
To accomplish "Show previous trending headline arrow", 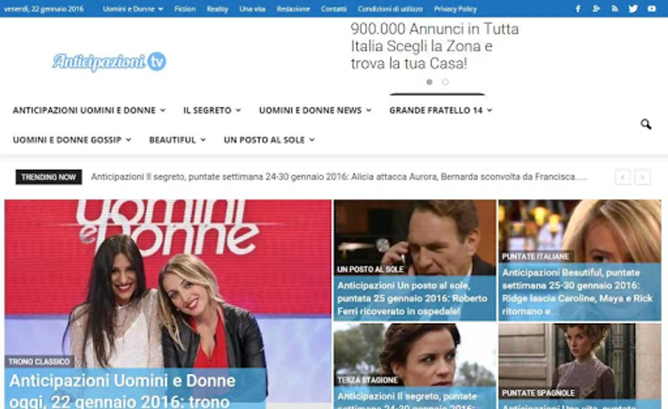I will pos(622,177).
